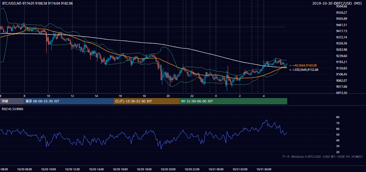Click the 9594.66 price axis label
The width and height of the screenshot is (366, 172).
(x=342, y=6)
